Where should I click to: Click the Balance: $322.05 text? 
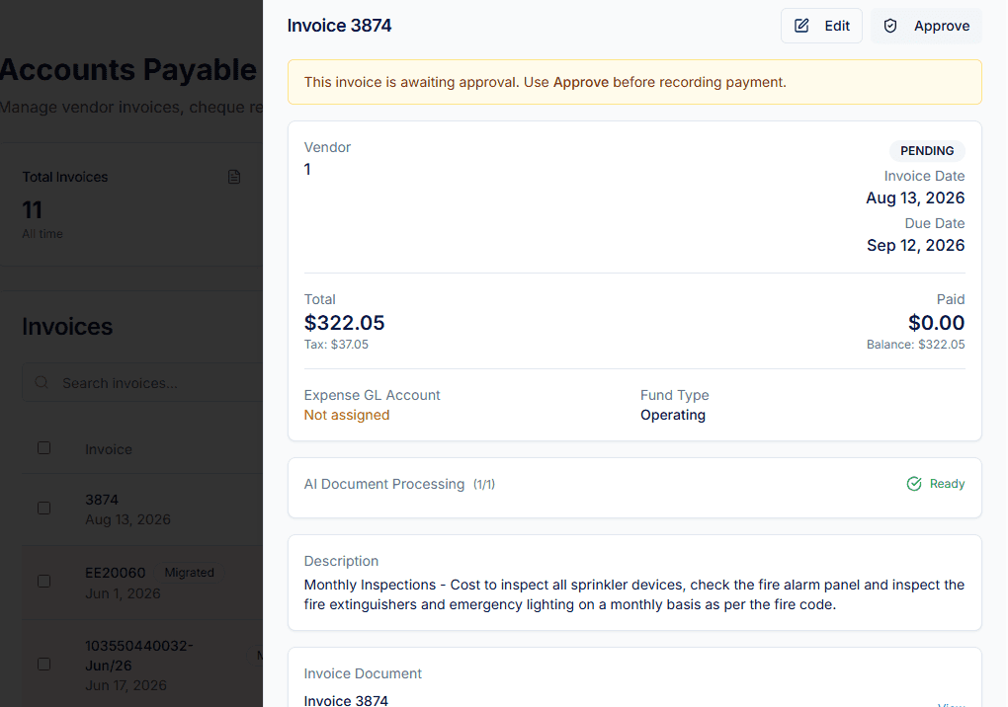(x=915, y=345)
